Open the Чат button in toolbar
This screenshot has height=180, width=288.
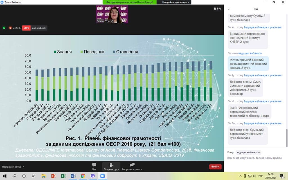click(x=94, y=166)
